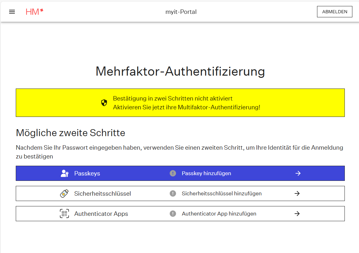This screenshot has width=359, height=253.
Task: Click the arrow in the Passkeys row
Action: click(x=298, y=173)
